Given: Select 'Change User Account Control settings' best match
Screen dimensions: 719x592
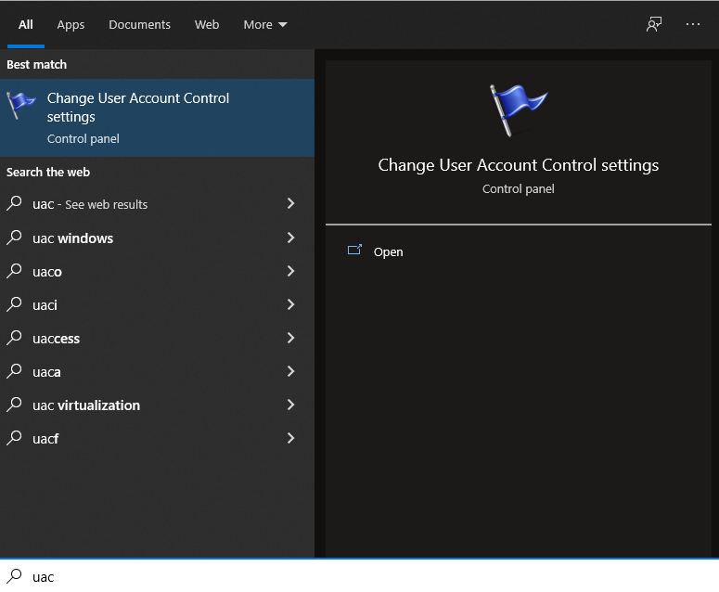Looking at the screenshot, I should [157, 118].
